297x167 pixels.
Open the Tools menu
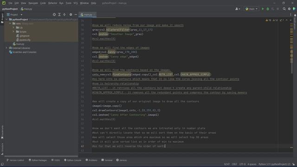(x=69, y=3)
